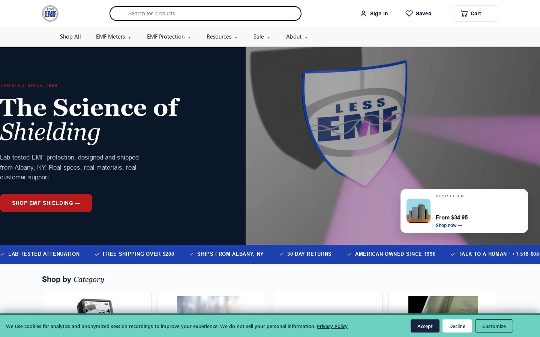Click the Free Shipping Over $200 checkmark
Viewport: 540px width, 337px height.
tap(97, 254)
